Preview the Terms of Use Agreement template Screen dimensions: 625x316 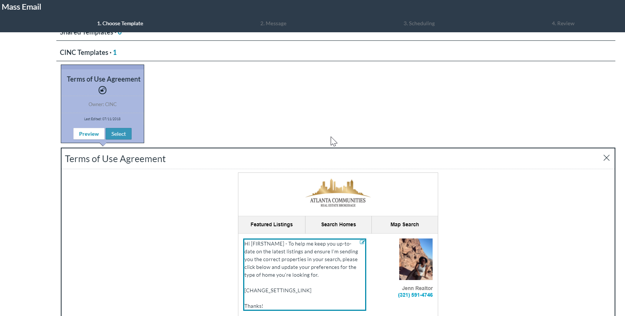[89, 134]
